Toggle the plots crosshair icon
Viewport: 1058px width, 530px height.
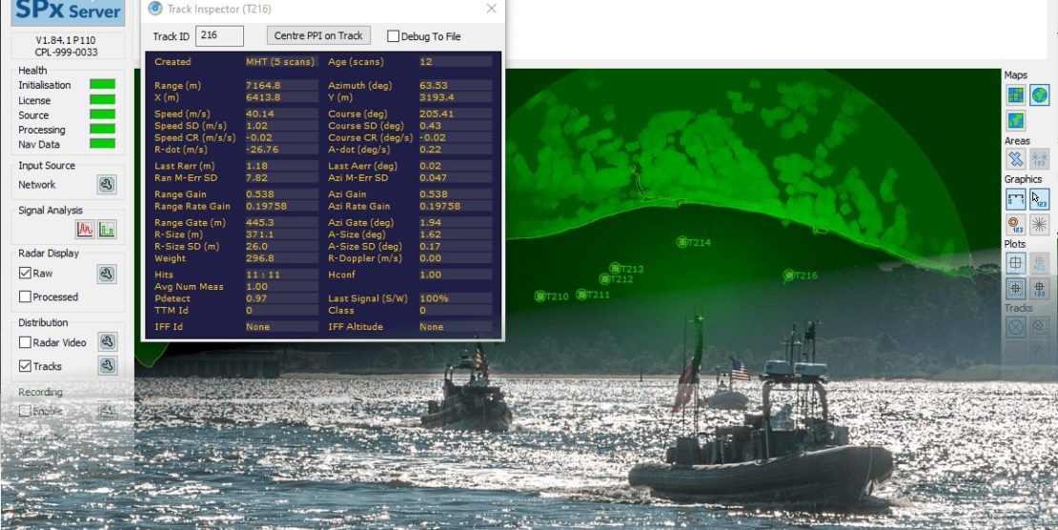pos(1016,262)
